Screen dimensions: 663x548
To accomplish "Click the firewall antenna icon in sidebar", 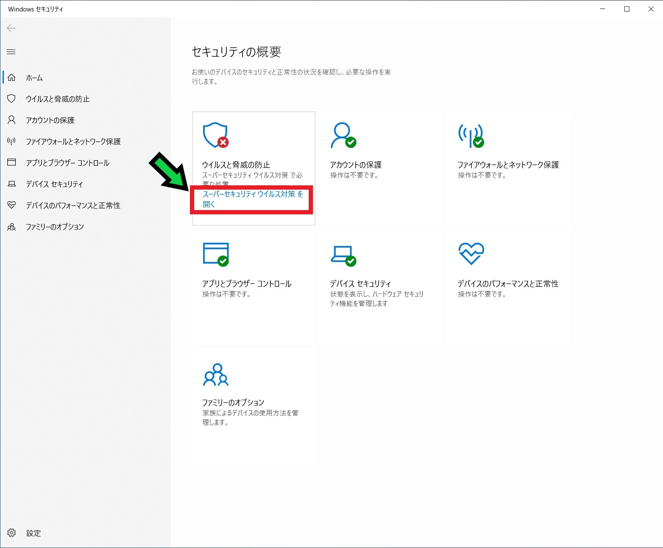I will pyautogui.click(x=11, y=141).
